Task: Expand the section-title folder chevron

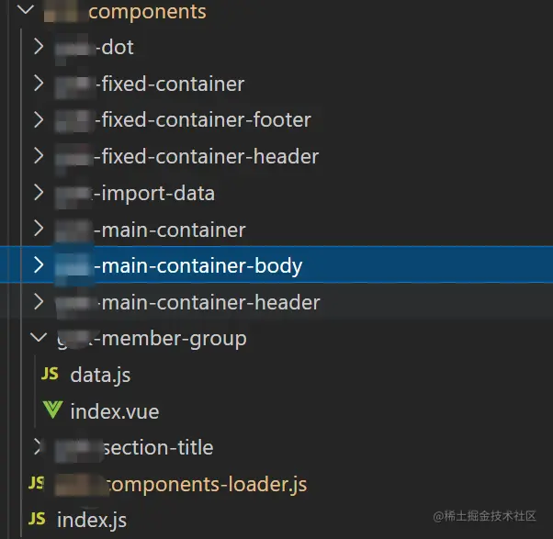Action: pos(38,447)
